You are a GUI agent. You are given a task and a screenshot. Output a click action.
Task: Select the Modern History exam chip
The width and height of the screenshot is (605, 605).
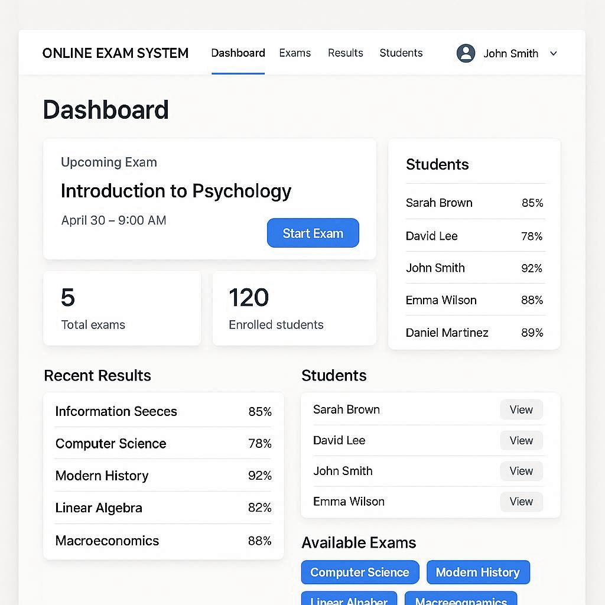point(478,572)
